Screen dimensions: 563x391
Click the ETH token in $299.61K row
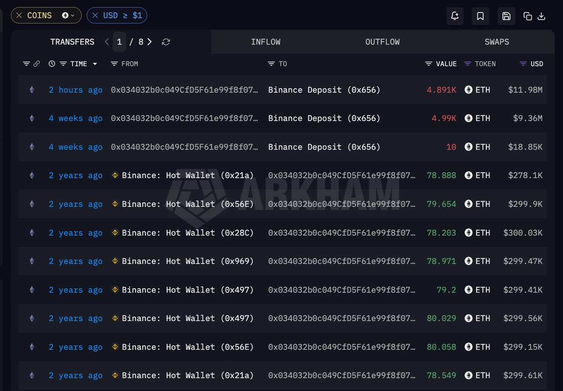tap(477, 376)
